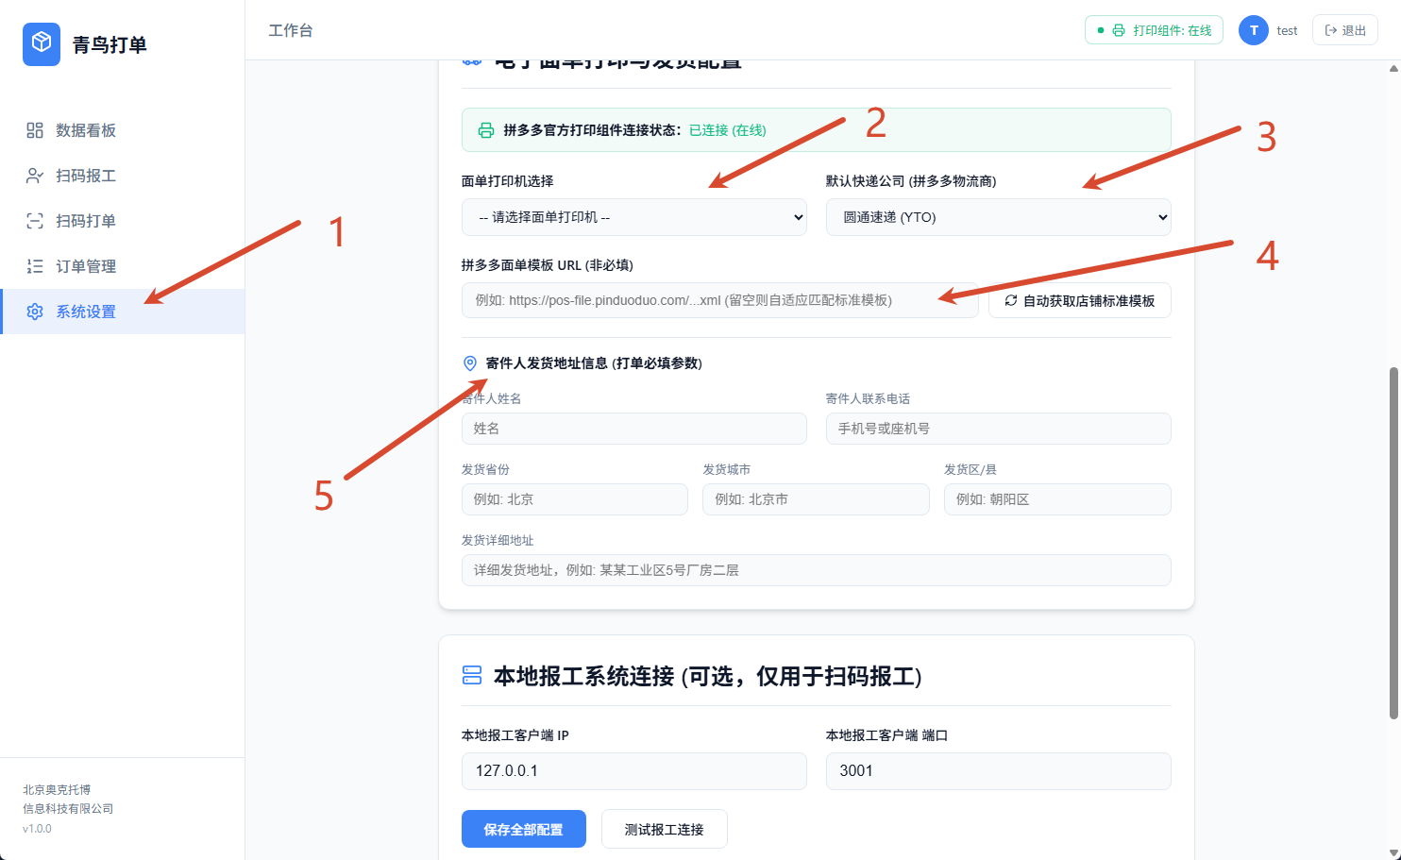The height and width of the screenshot is (860, 1401).
Task: Click the test username text
Action: [x=1287, y=30]
